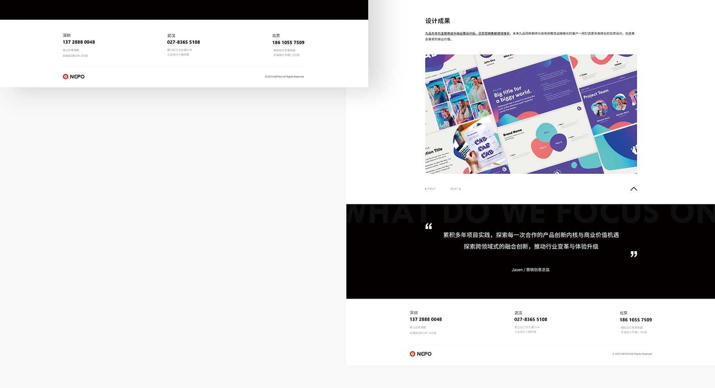
Task: Click the scroll-to-top chevron arrow
Action: [633, 189]
